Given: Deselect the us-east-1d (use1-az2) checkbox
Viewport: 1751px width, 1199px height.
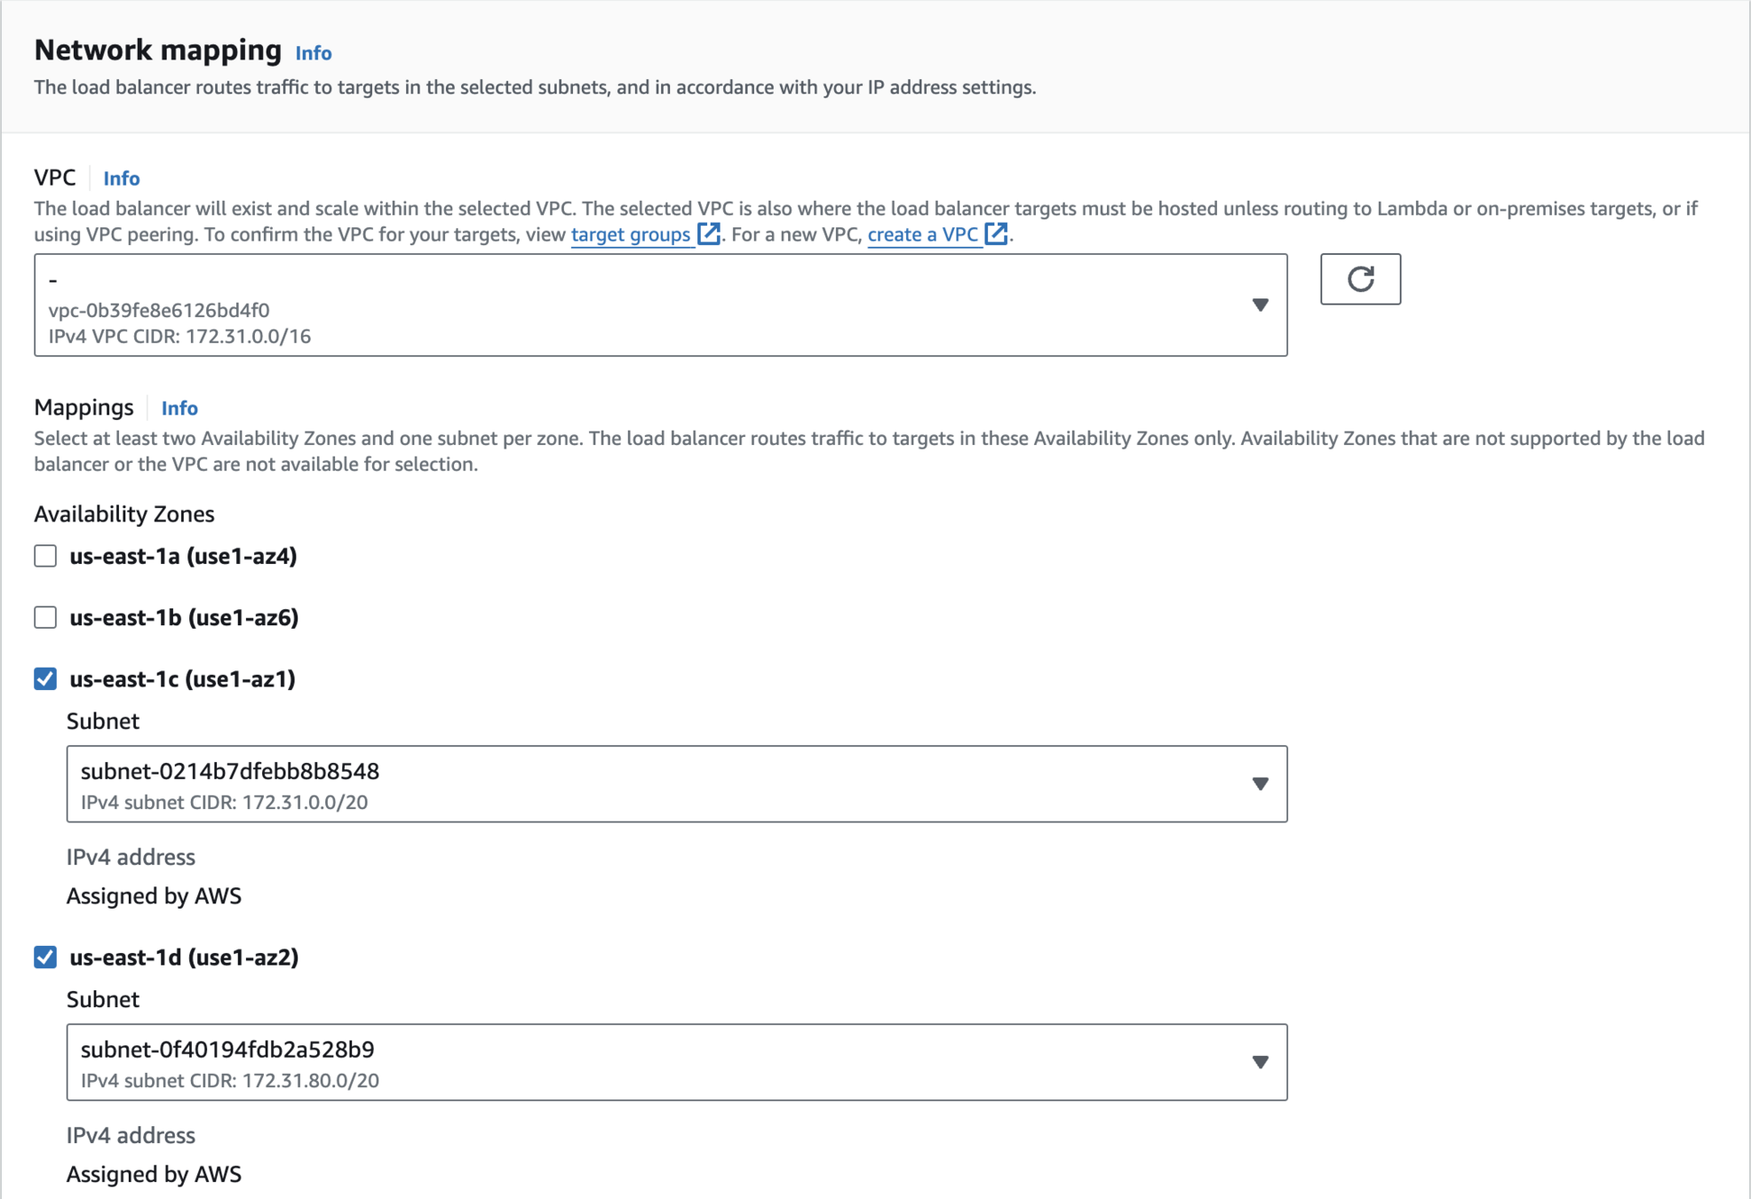Looking at the screenshot, I should (x=45, y=957).
